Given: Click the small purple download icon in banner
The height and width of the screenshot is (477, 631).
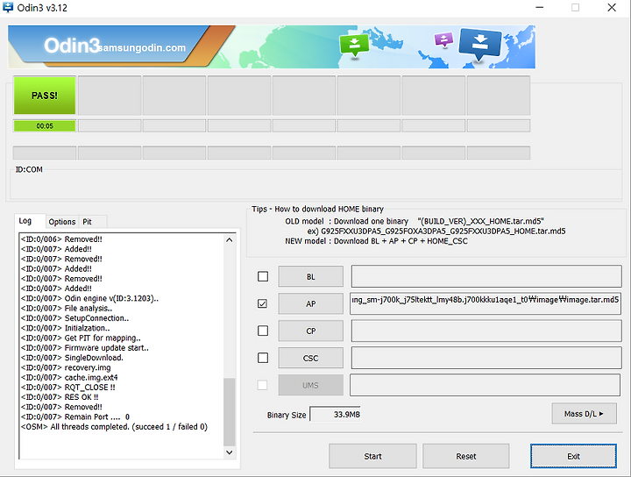Looking at the screenshot, I should point(443,39).
